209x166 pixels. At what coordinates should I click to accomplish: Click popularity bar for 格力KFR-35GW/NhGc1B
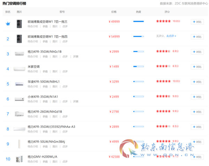[139, 51]
